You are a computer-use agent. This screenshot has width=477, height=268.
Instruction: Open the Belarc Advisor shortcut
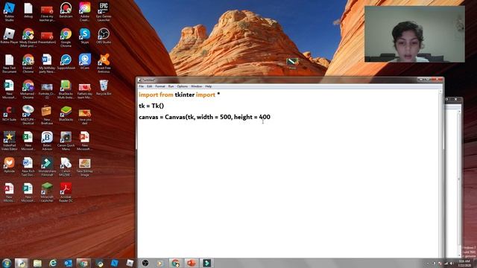point(47,141)
